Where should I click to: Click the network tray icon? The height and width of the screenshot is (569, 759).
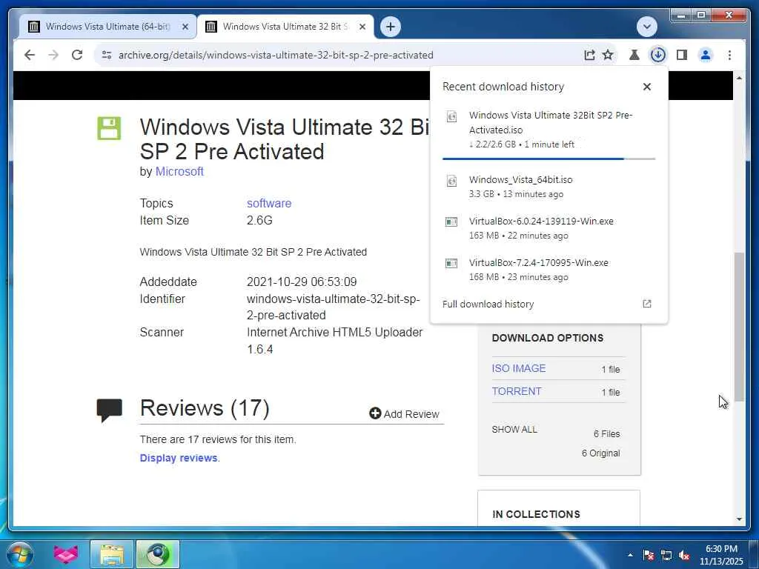(666, 556)
